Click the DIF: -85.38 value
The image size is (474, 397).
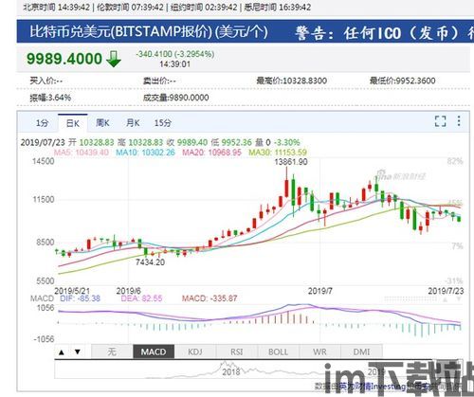coord(80,298)
